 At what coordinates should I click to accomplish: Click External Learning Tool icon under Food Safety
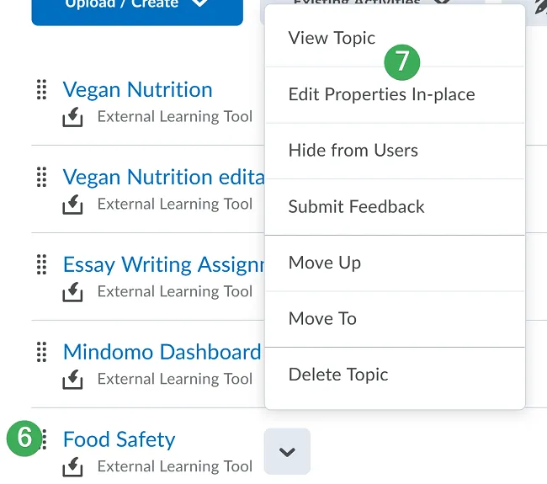click(74, 466)
